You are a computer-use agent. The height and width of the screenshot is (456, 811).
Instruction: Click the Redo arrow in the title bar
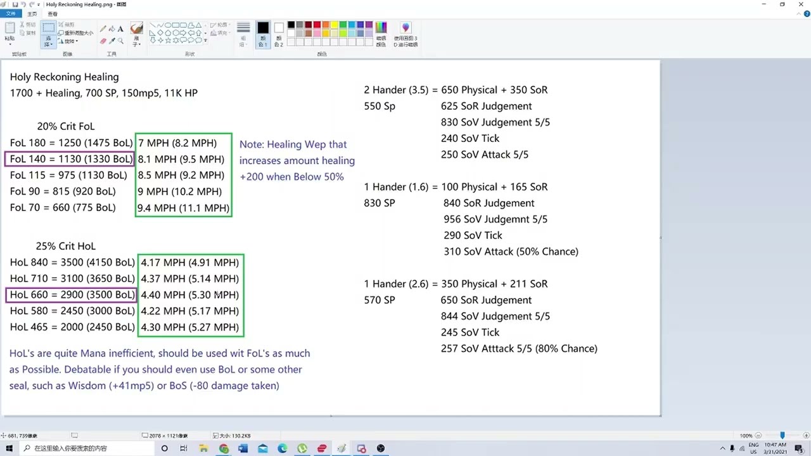(x=31, y=4)
